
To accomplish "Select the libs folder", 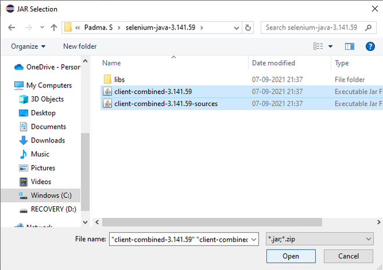I will 120,79.
